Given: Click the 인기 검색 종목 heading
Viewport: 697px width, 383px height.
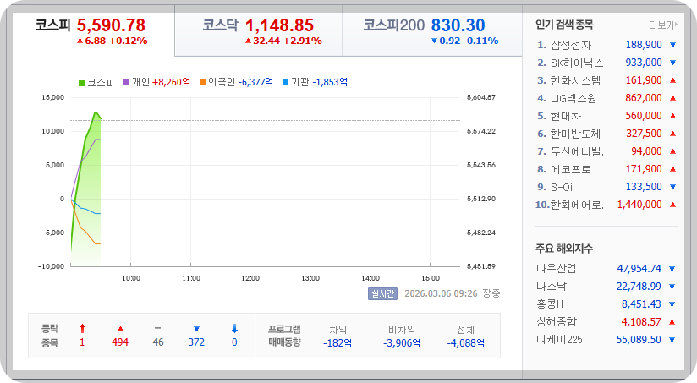Looking at the screenshot, I should [x=564, y=25].
